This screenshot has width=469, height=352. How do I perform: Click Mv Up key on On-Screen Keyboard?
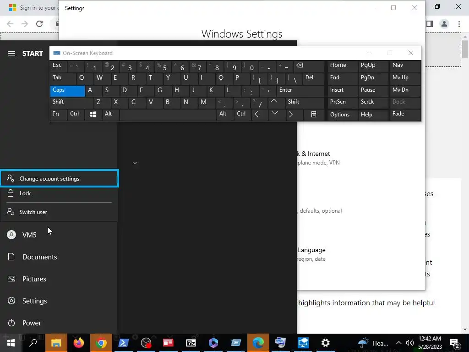(x=405, y=79)
